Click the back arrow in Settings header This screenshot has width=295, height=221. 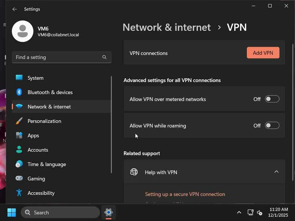(x=14, y=9)
